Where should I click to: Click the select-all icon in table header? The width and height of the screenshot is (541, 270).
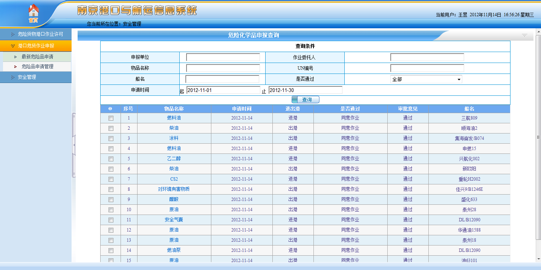[110, 109]
